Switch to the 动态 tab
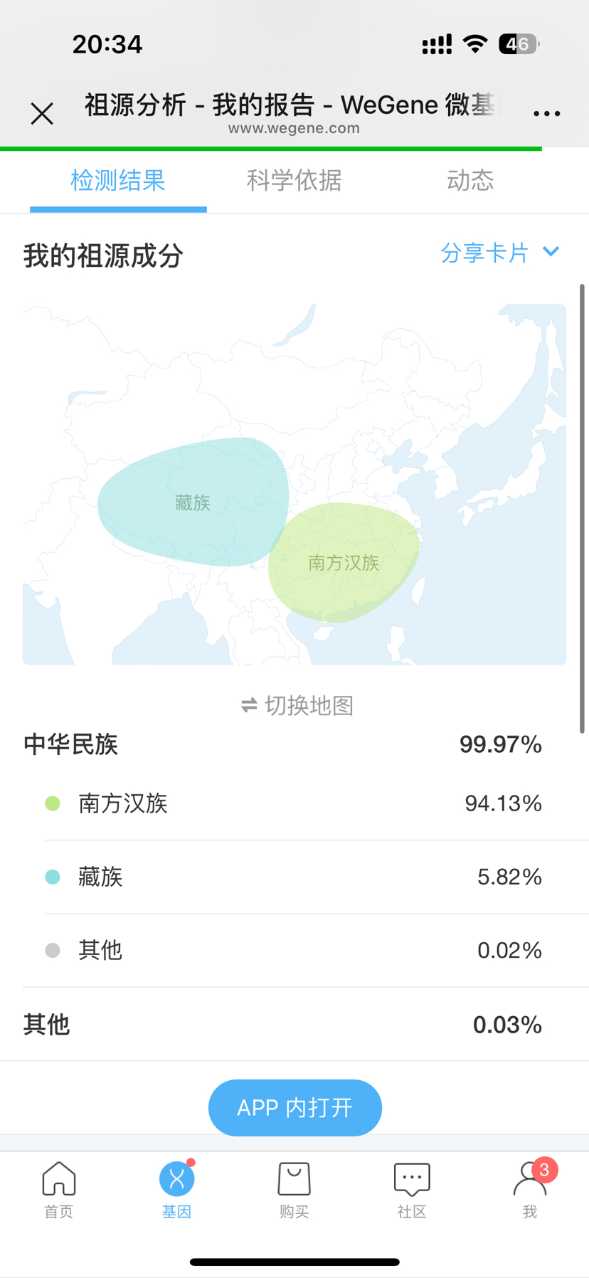The width and height of the screenshot is (589, 1278). click(x=470, y=181)
